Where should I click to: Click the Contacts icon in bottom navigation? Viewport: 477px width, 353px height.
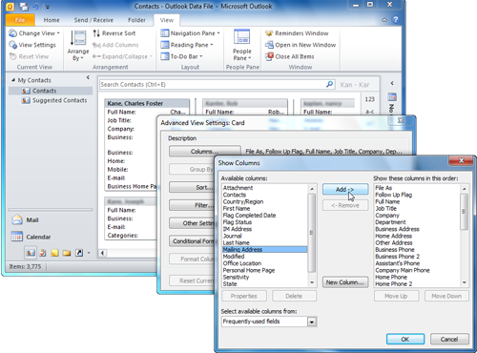pos(31,253)
